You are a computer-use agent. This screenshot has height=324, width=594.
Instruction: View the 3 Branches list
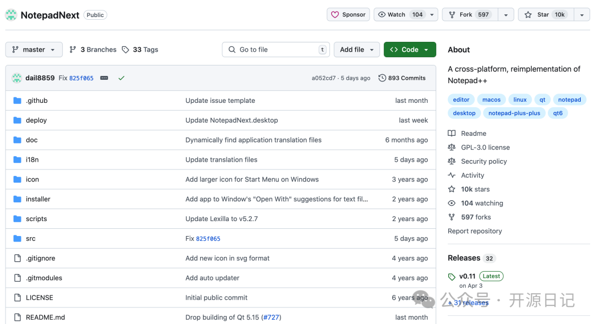pos(93,50)
